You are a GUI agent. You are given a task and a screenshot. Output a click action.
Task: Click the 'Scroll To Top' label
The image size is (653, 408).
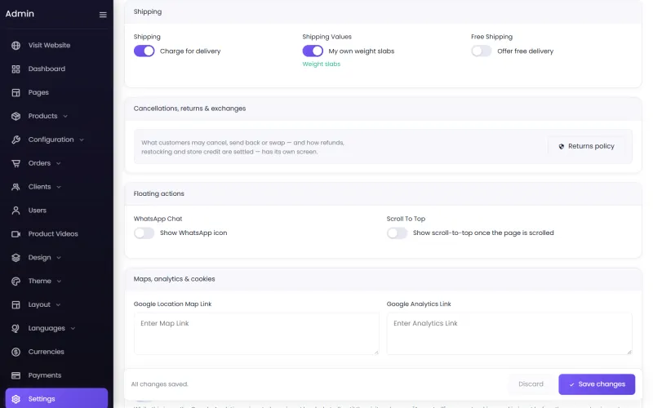(406, 219)
